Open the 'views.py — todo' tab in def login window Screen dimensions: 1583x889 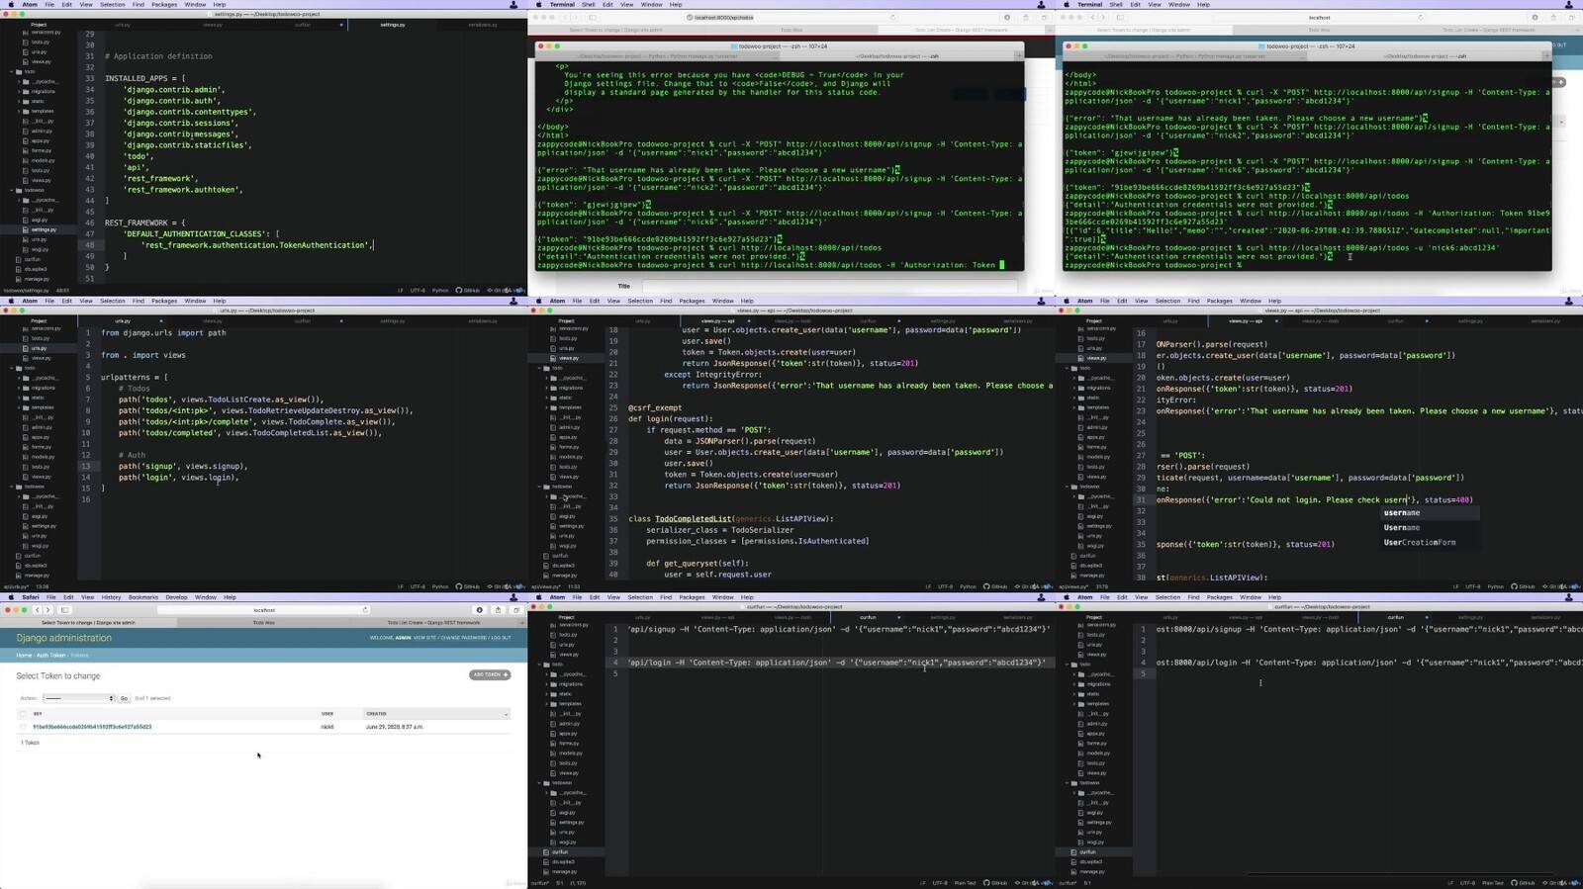coord(791,321)
